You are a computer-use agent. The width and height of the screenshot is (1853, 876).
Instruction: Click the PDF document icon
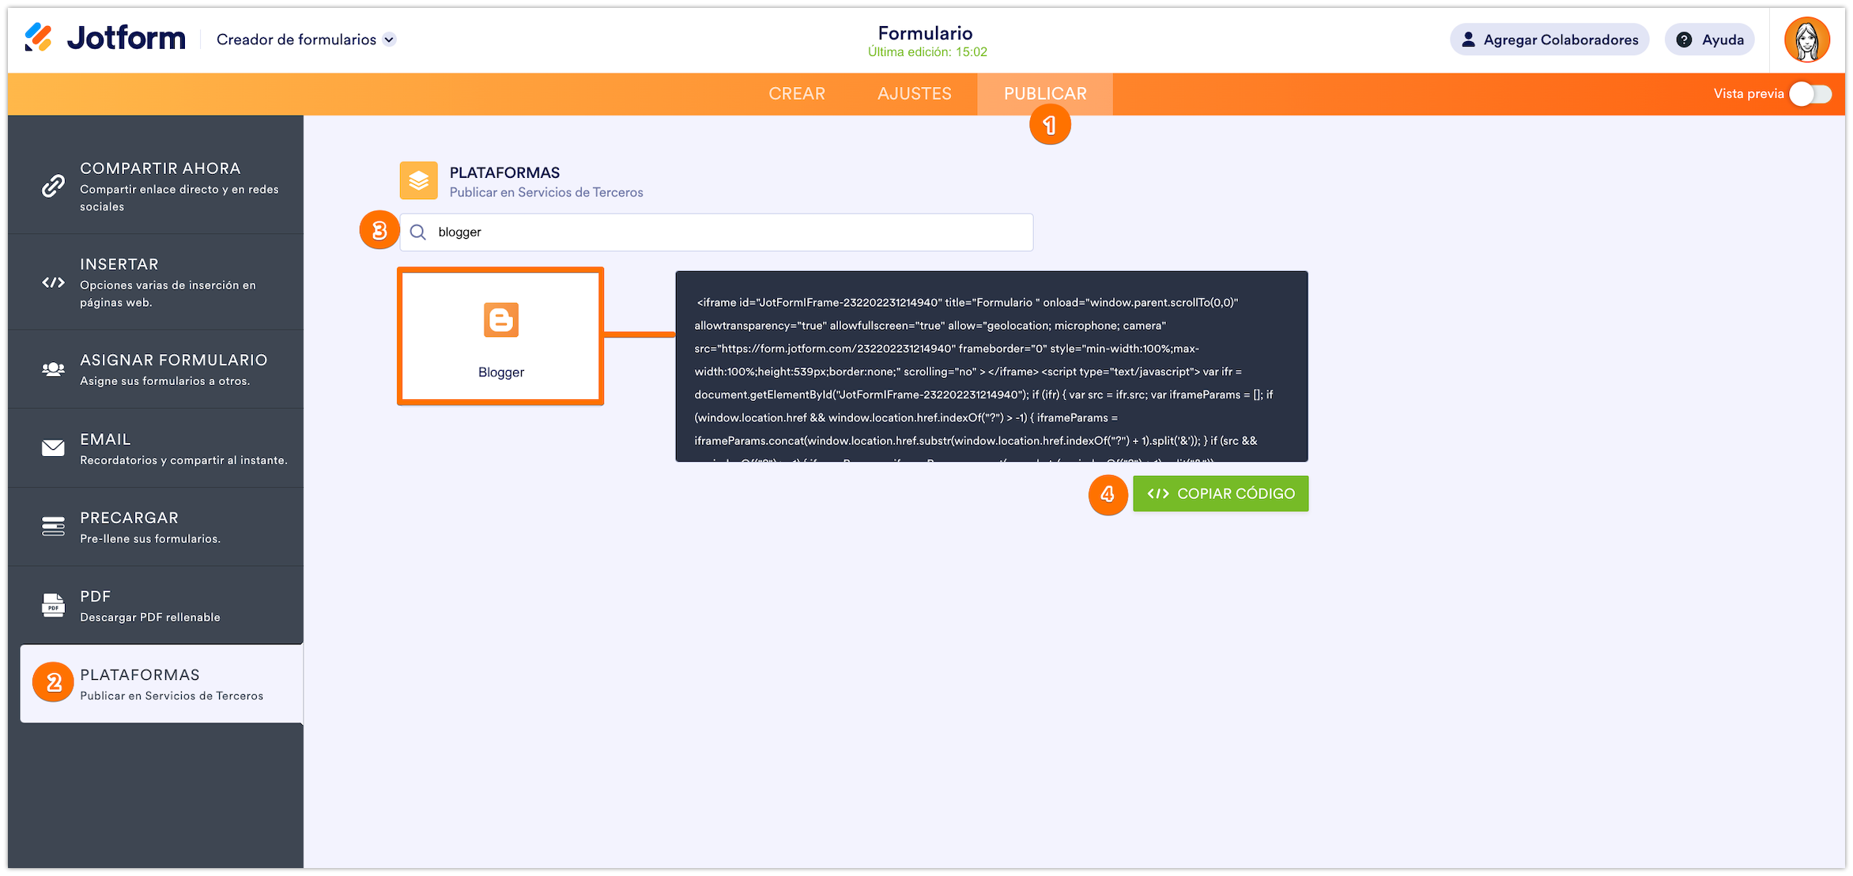[x=53, y=606]
